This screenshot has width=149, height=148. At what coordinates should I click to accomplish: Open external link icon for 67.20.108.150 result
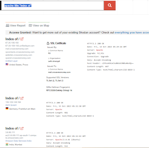pos(22,39)
